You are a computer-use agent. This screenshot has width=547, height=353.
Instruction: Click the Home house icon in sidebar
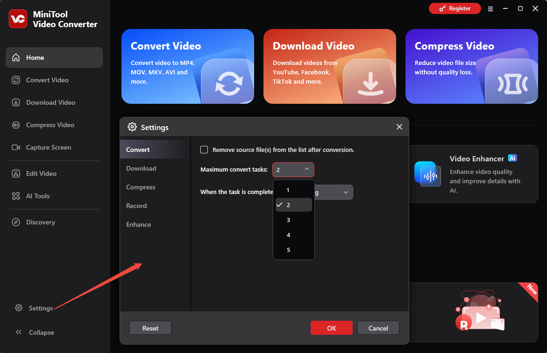coord(16,58)
